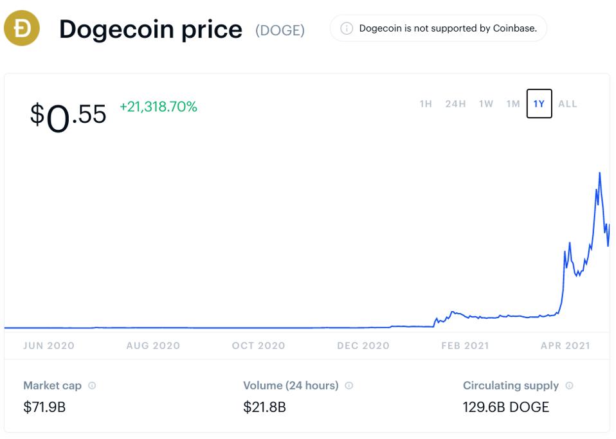Viewport: 616px width, 439px height.
Task: Choose the 1M chart period
Action: [x=513, y=104]
